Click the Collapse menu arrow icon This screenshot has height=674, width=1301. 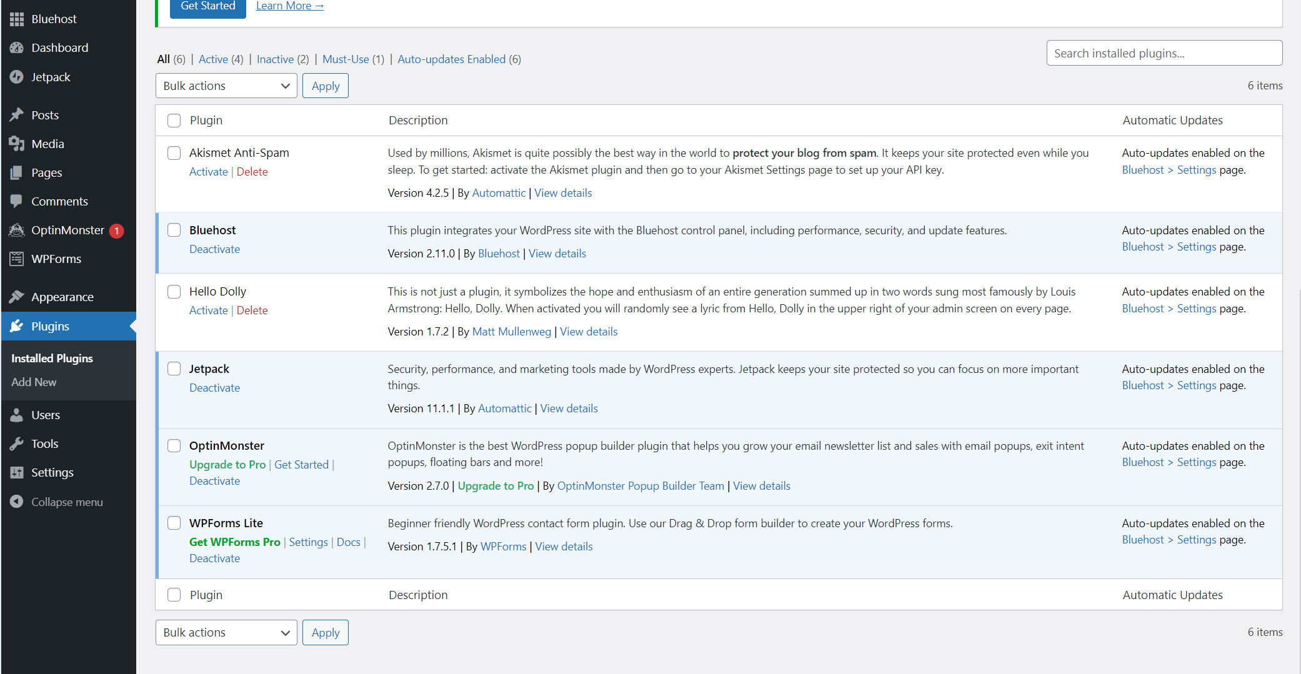(17, 502)
